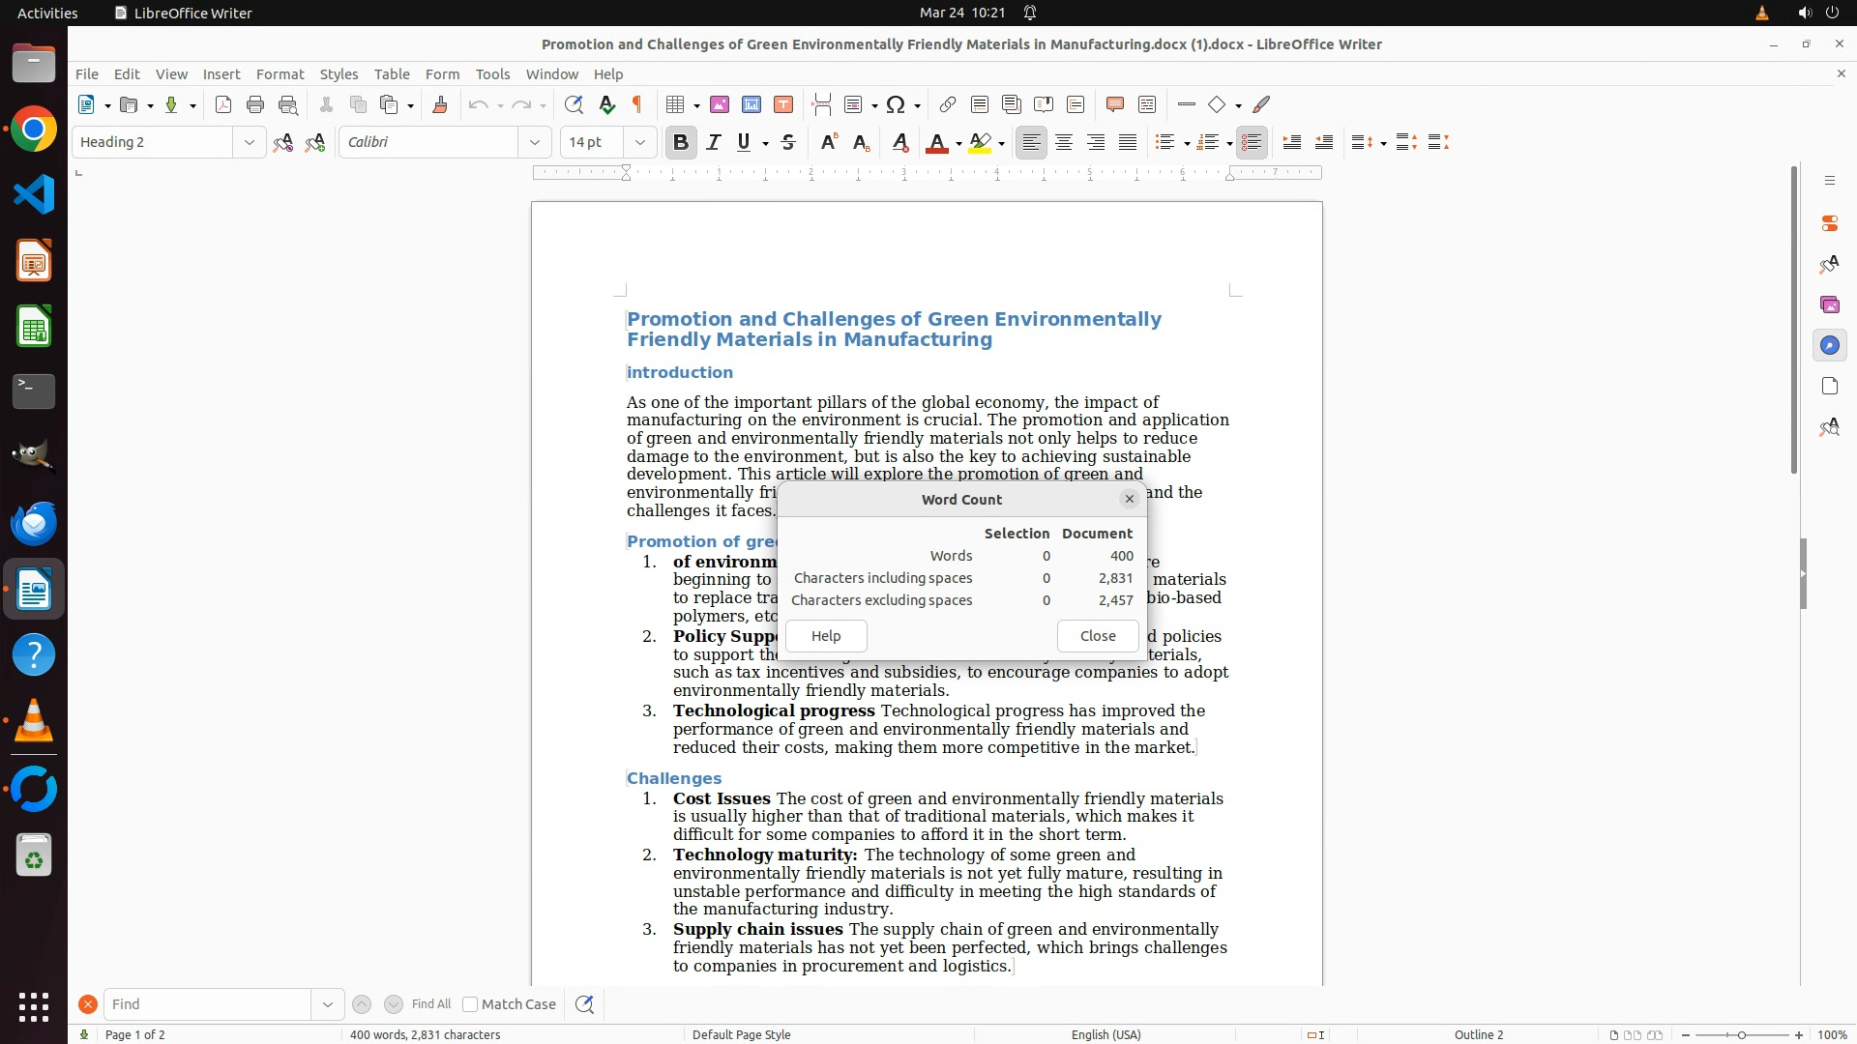The width and height of the screenshot is (1857, 1044).
Task: Click the Insert Image icon
Action: (x=720, y=104)
